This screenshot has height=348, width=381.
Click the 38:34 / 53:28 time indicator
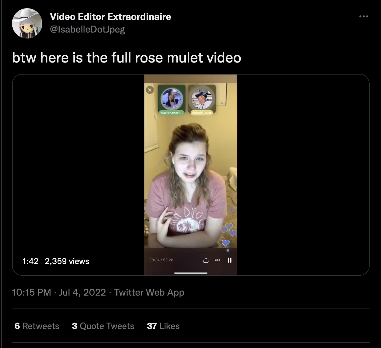pos(161,260)
